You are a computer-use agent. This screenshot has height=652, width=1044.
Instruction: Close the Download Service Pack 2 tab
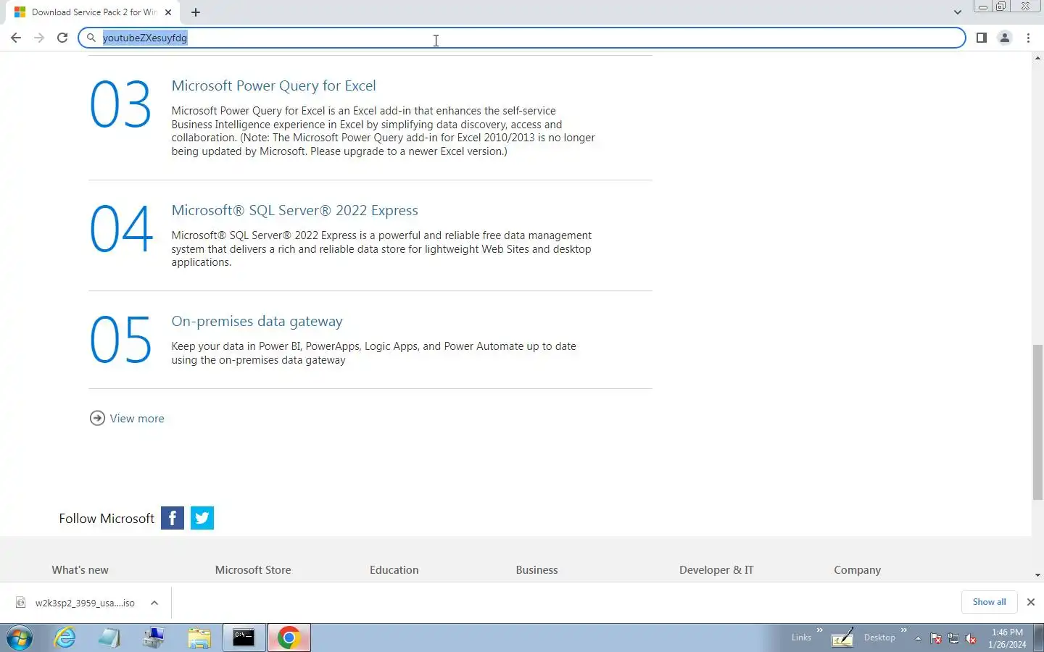pos(168,12)
